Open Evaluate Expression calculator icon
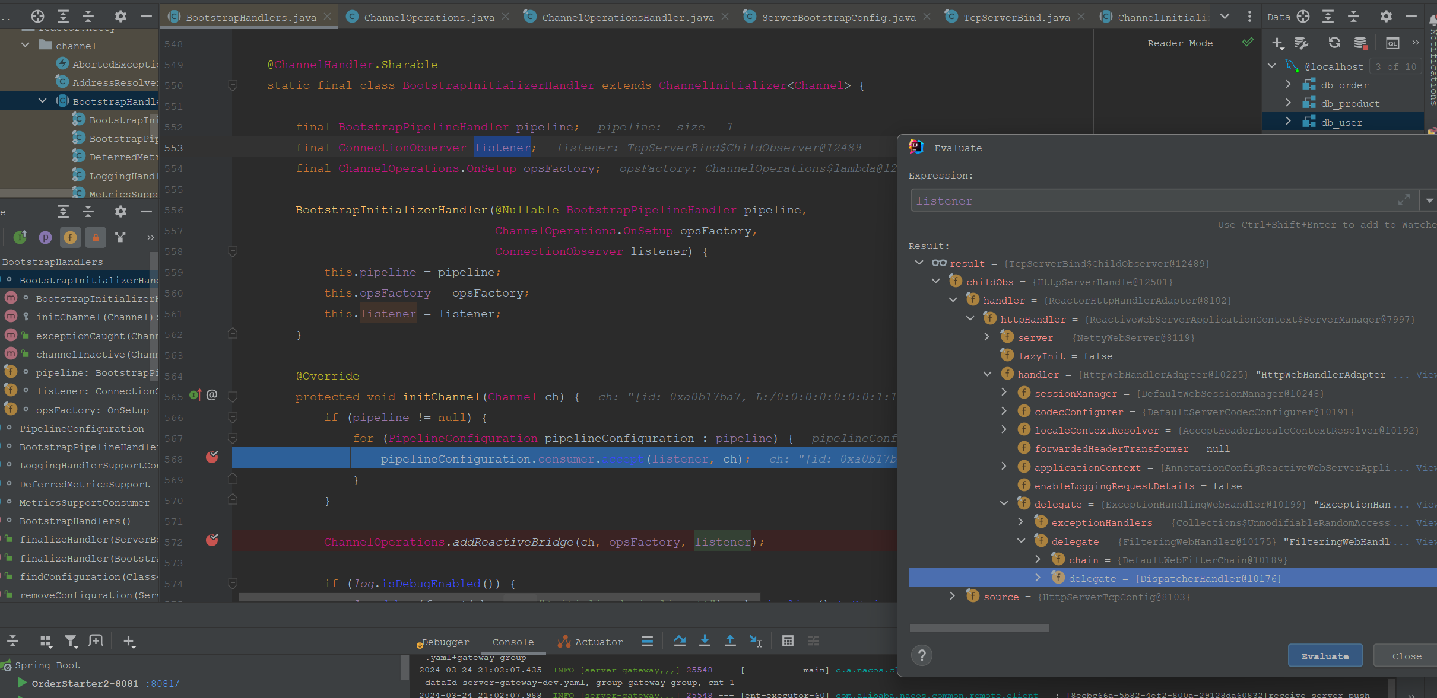 [788, 641]
